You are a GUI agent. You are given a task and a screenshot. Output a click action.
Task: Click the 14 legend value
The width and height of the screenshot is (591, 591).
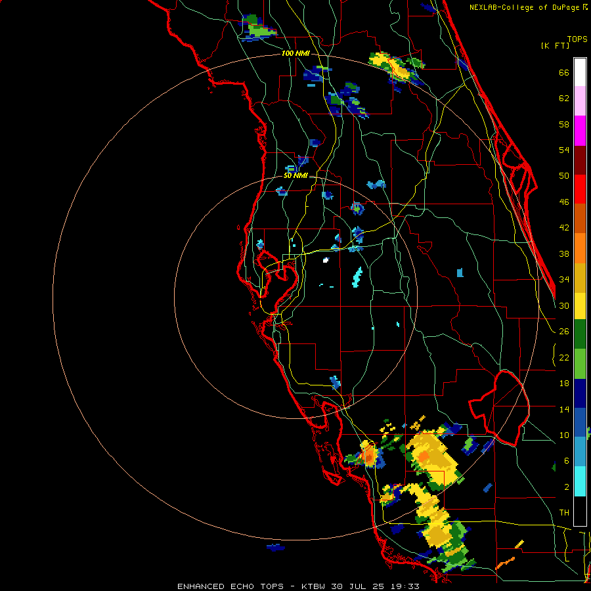click(564, 409)
